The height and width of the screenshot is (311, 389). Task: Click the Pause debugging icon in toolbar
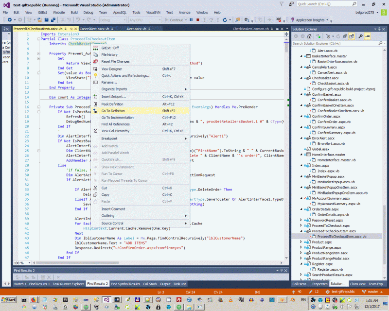point(191,20)
